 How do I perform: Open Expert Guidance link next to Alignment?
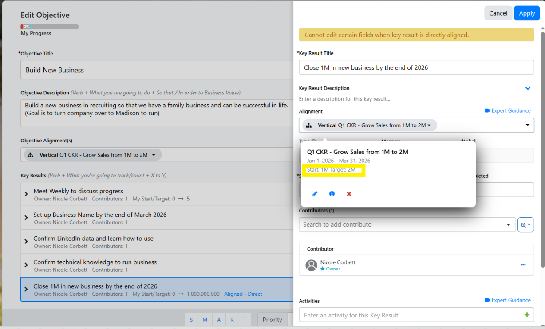(x=507, y=110)
